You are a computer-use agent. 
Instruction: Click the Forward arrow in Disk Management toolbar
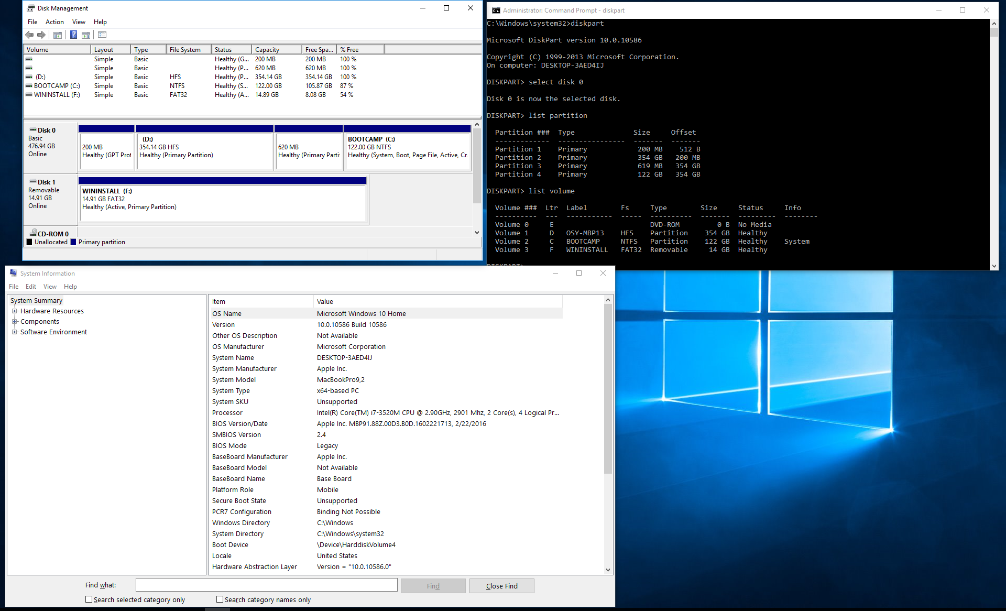coord(41,35)
